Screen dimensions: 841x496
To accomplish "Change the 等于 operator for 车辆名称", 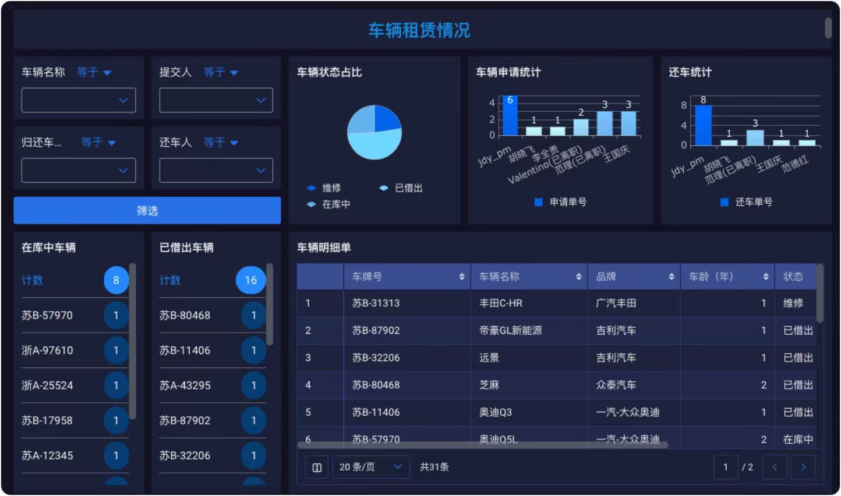I will point(94,72).
